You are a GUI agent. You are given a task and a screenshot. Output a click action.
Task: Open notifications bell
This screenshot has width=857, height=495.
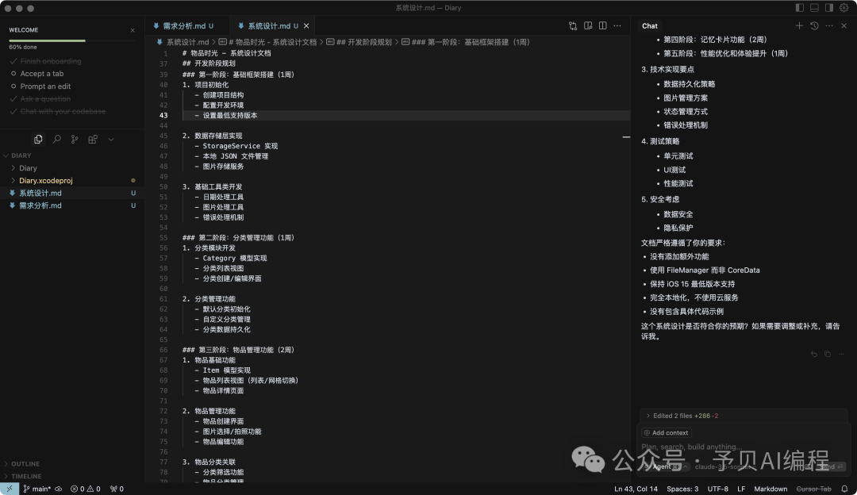pos(844,489)
